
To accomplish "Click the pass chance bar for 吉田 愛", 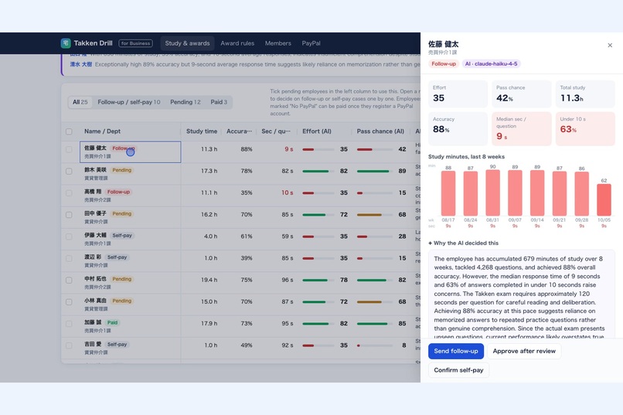I will (375, 345).
